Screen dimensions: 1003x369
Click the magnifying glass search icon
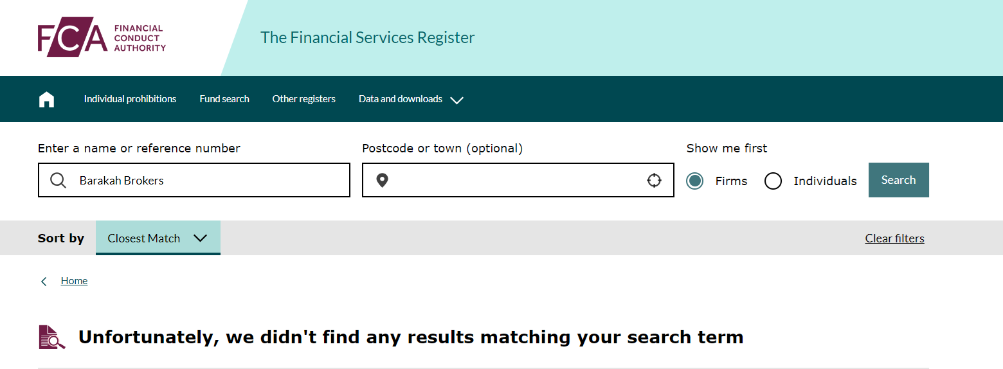point(58,180)
